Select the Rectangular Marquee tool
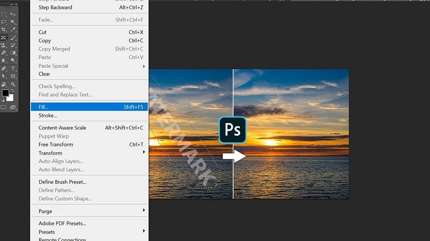430x241 pixels. (x=4, y=14)
